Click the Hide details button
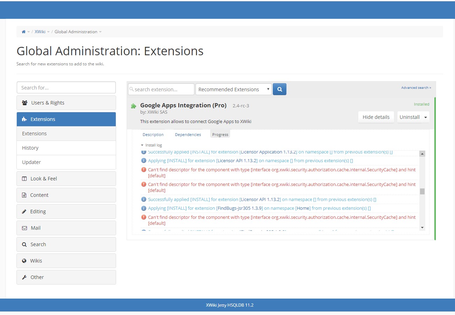The width and height of the screenshot is (455, 315). [x=376, y=117]
